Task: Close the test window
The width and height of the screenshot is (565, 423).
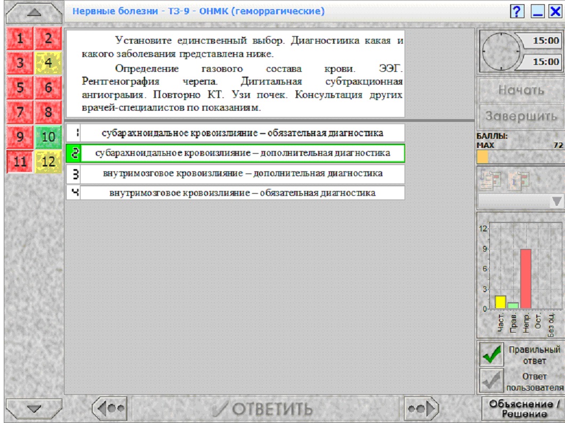Action: 555,12
